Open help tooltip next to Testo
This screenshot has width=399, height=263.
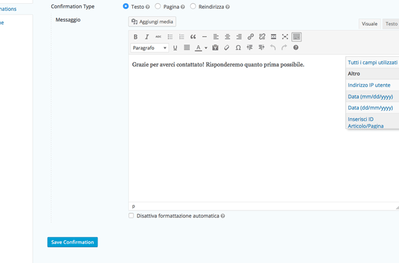coord(148,7)
